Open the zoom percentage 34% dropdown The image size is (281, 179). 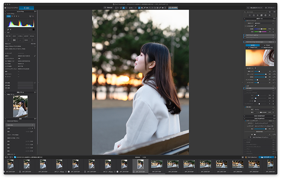[x=133, y=8]
